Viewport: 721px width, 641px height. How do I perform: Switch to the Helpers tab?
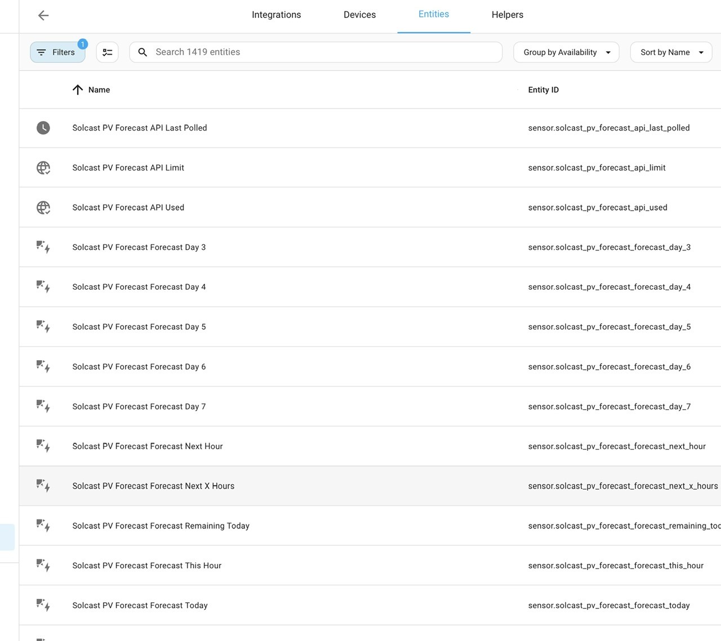pos(508,15)
